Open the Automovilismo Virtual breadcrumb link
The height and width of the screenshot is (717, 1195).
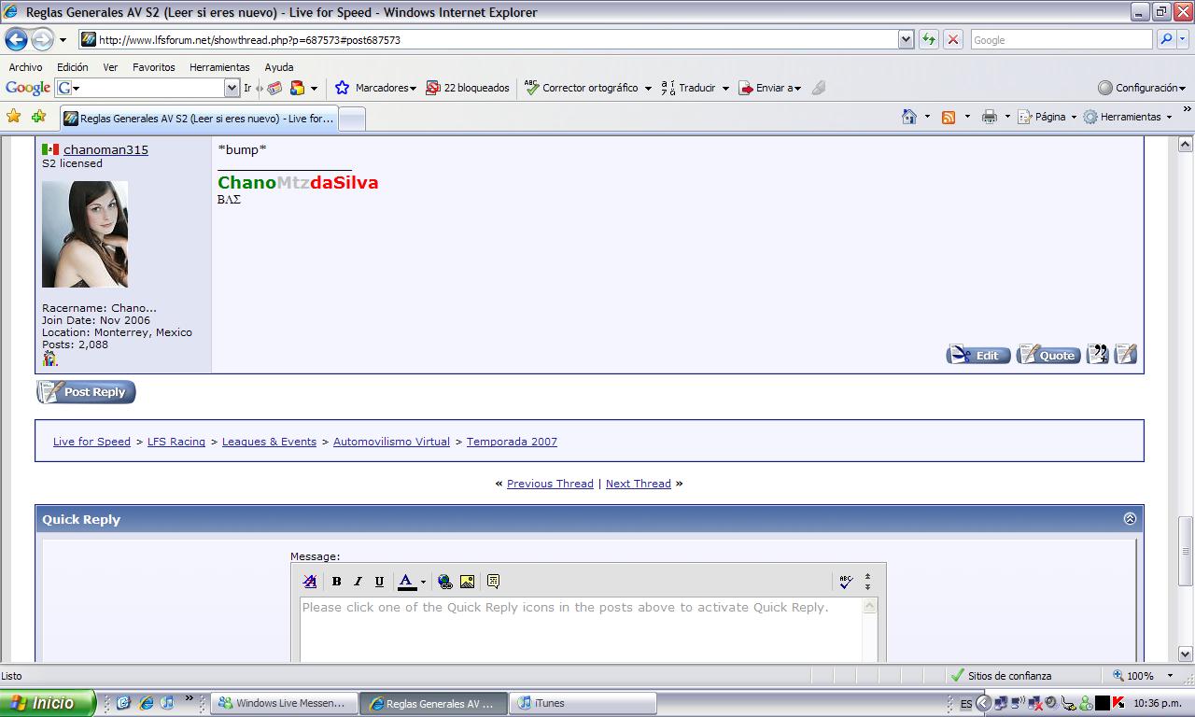391,442
